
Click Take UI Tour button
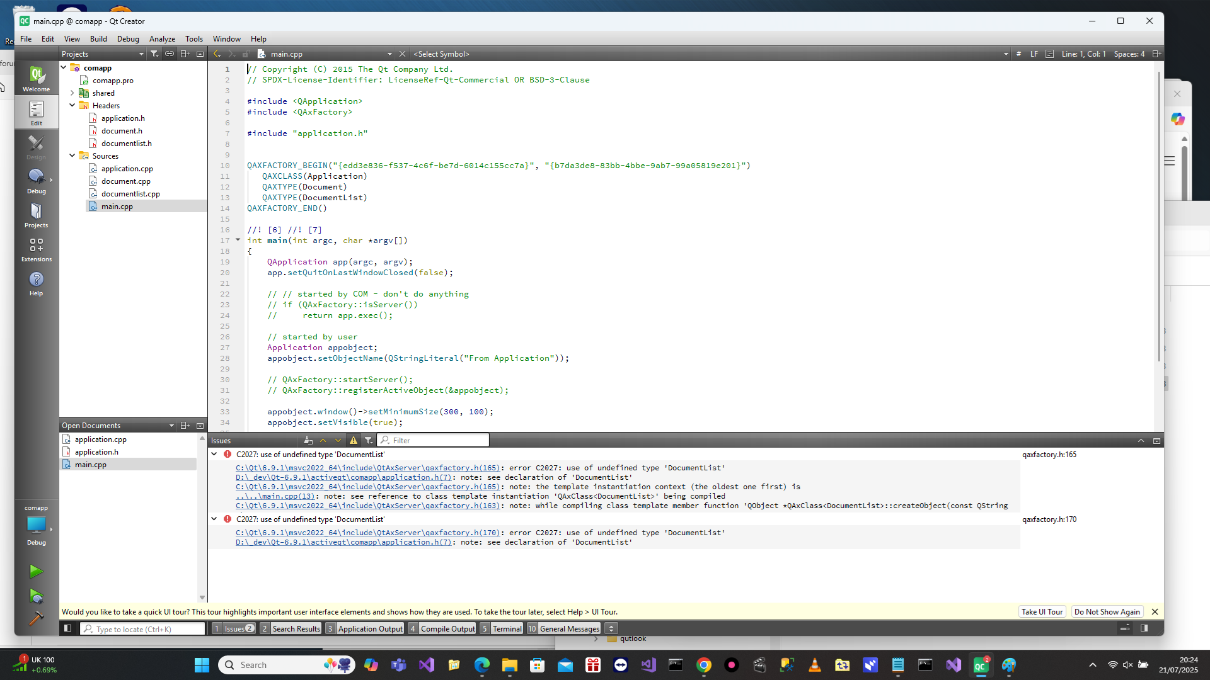1042,611
